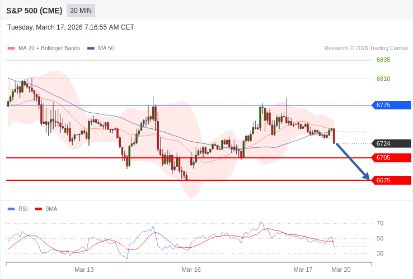The height and width of the screenshot is (279, 413).
Task: Click the MA 50 legend swatch
Action: (91, 49)
